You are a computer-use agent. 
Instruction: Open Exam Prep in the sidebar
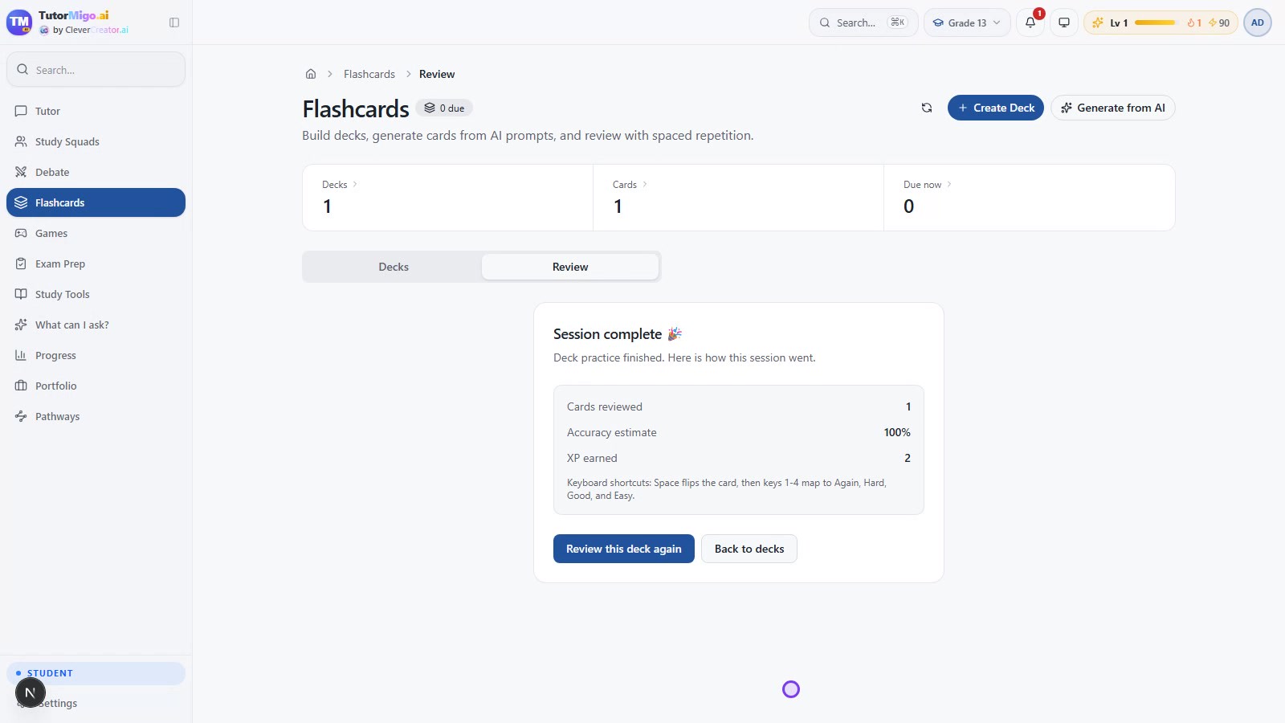tap(96, 263)
